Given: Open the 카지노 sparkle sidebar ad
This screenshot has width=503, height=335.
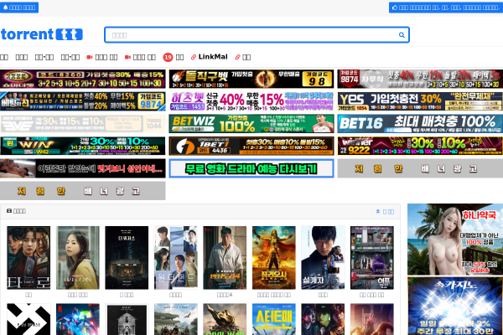Looking at the screenshot, I should tap(455, 307).
